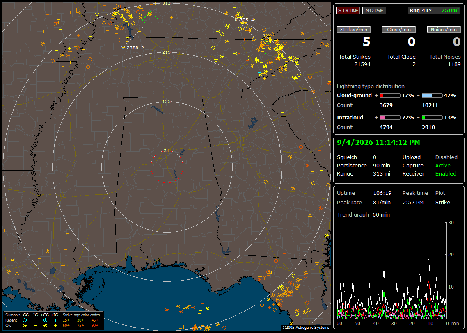This screenshot has width=467, height=333.
Task: Click the Plot Strike setting
Action: coord(442,202)
